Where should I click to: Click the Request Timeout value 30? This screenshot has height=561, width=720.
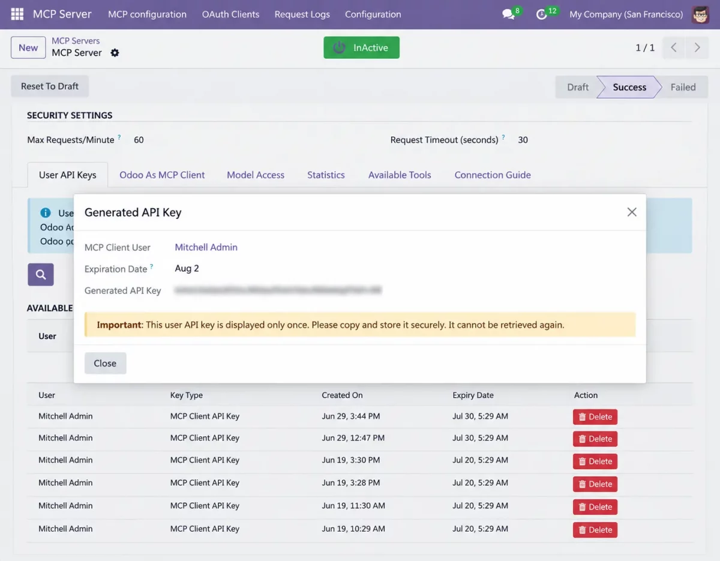(x=523, y=140)
